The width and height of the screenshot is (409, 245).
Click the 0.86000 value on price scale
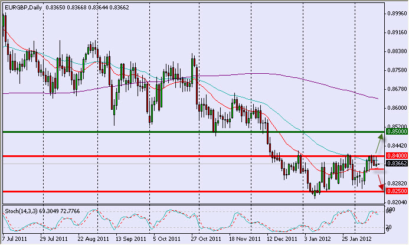395,108
